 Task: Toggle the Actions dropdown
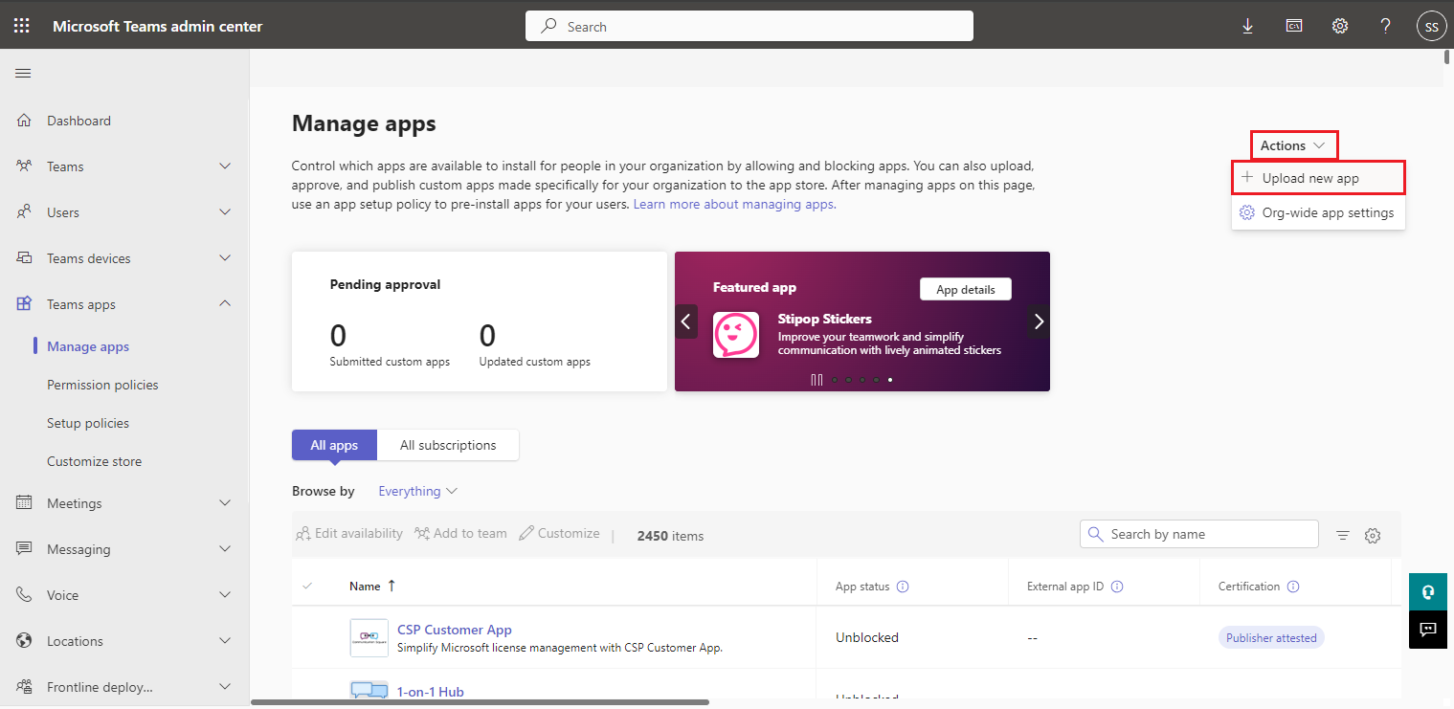[1293, 145]
